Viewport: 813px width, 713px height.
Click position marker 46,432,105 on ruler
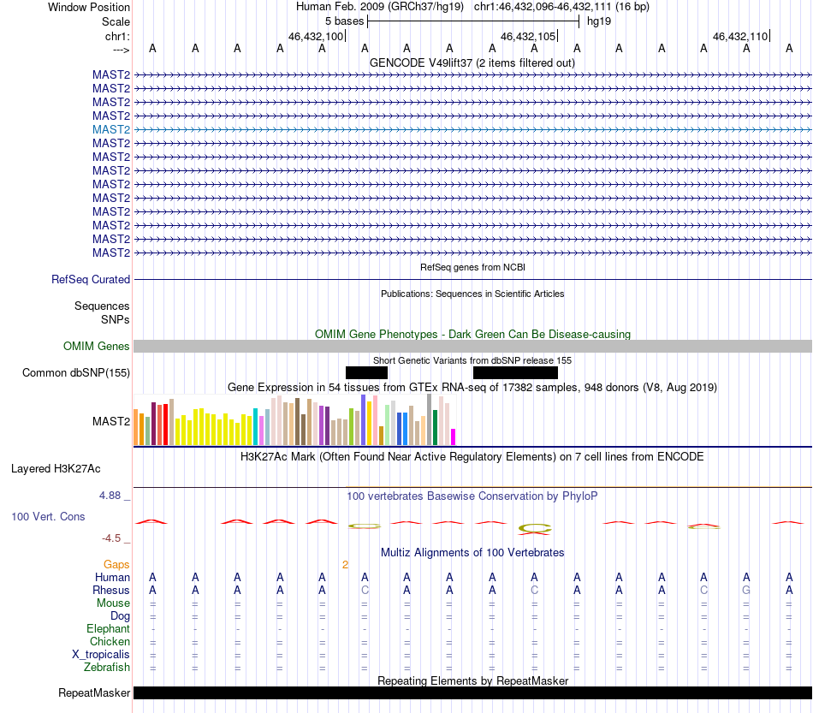coord(528,36)
